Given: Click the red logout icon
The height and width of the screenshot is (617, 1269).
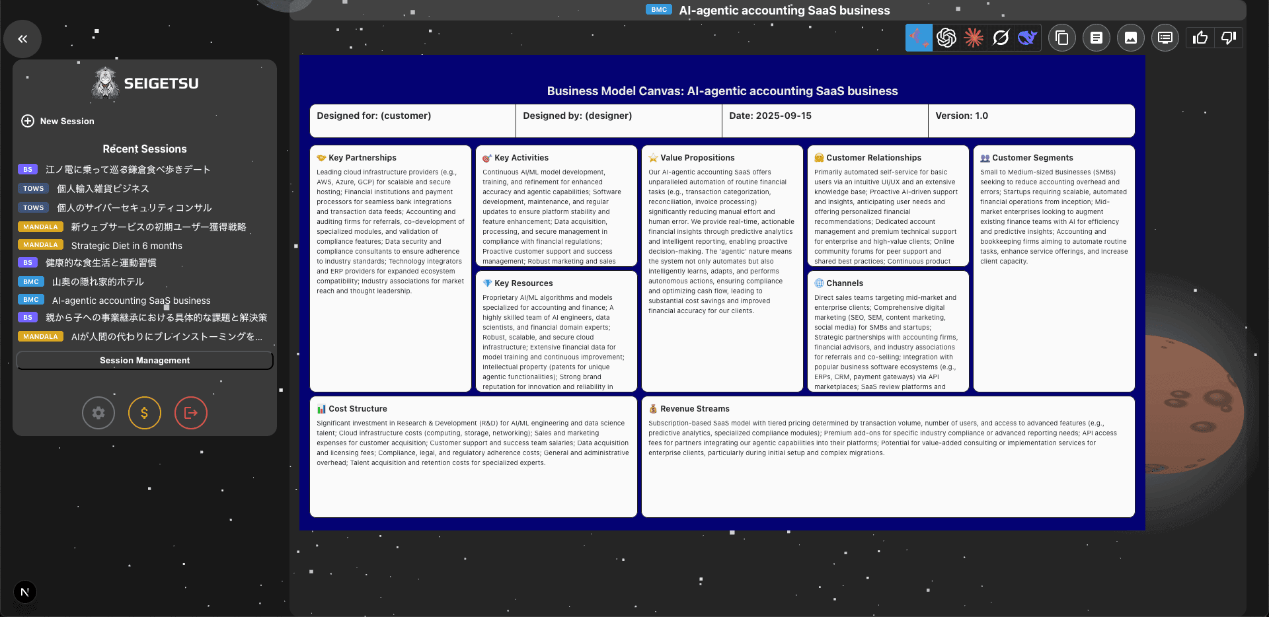Looking at the screenshot, I should [x=190, y=413].
